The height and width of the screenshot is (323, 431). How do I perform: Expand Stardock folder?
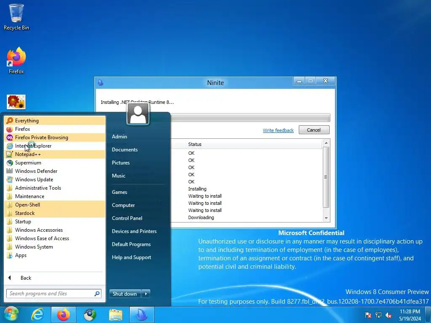click(55, 213)
